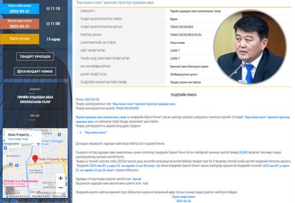Click the State Property map info card title
This screenshot has height=203, width=295.
point(20,135)
